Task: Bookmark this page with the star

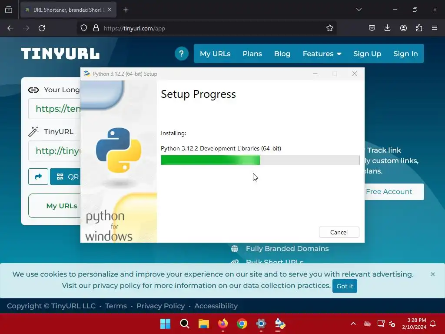Action: click(x=329, y=28)
